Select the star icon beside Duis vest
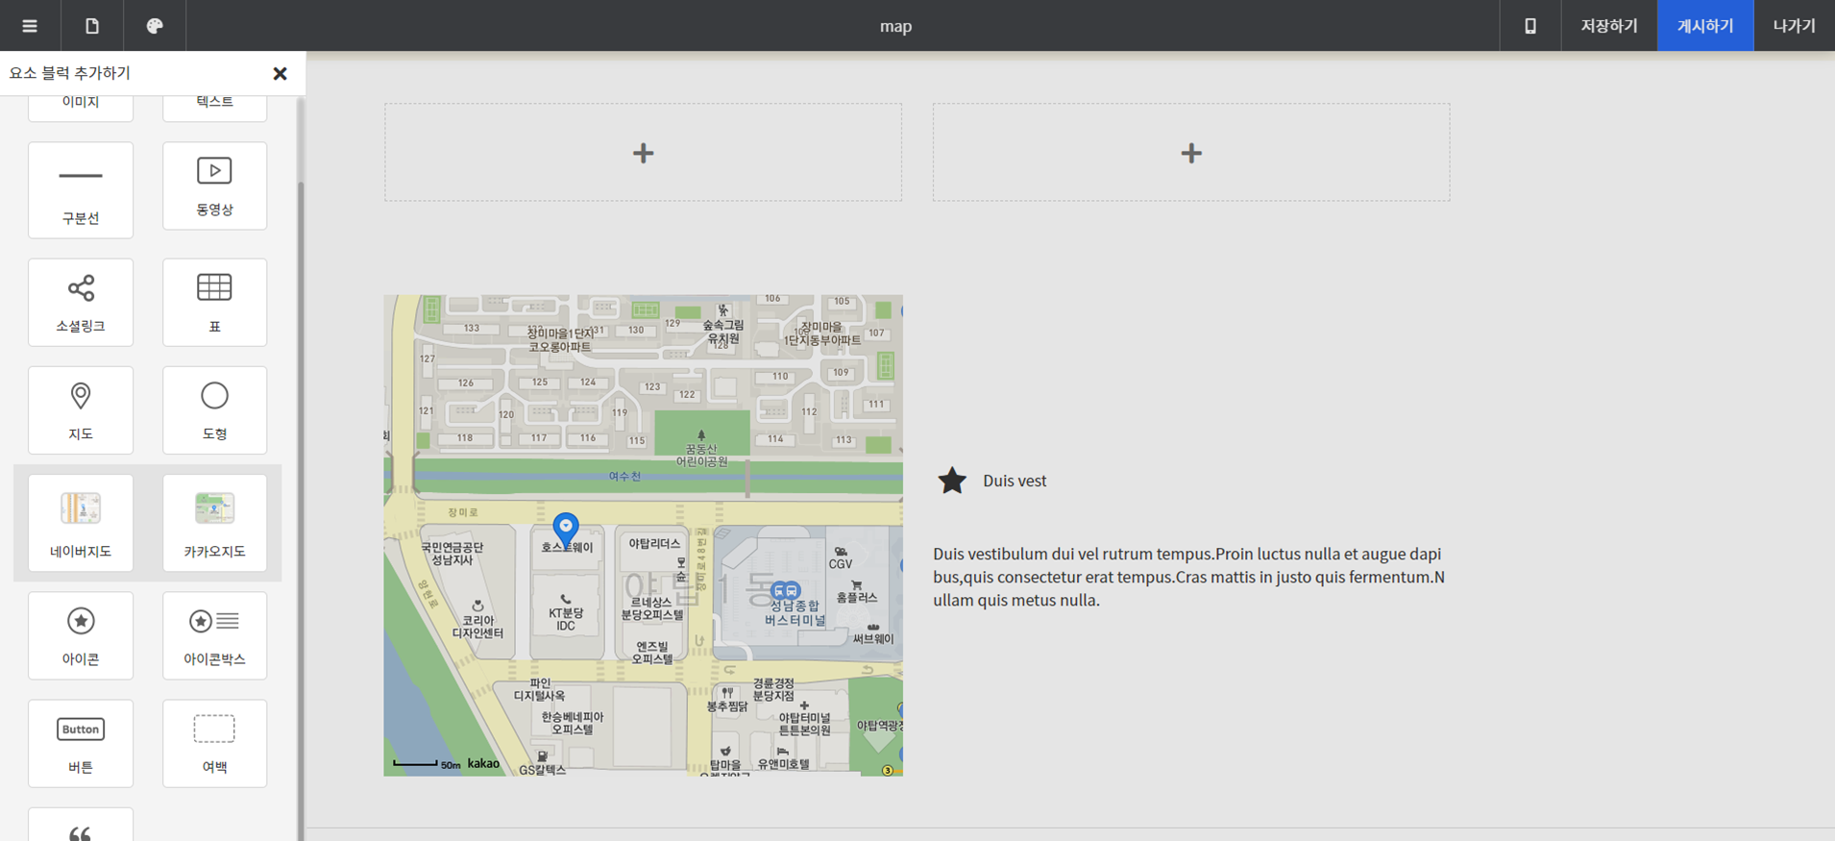The image size is (1835, 841). coord(952,481)
